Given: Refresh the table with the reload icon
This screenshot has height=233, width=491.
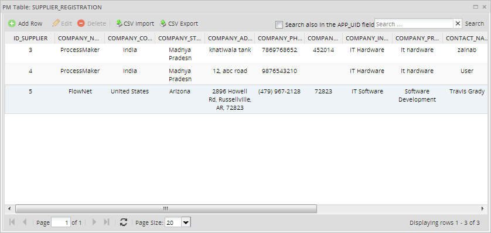Looking at the screenshot, I should click(x=124, y=222).
